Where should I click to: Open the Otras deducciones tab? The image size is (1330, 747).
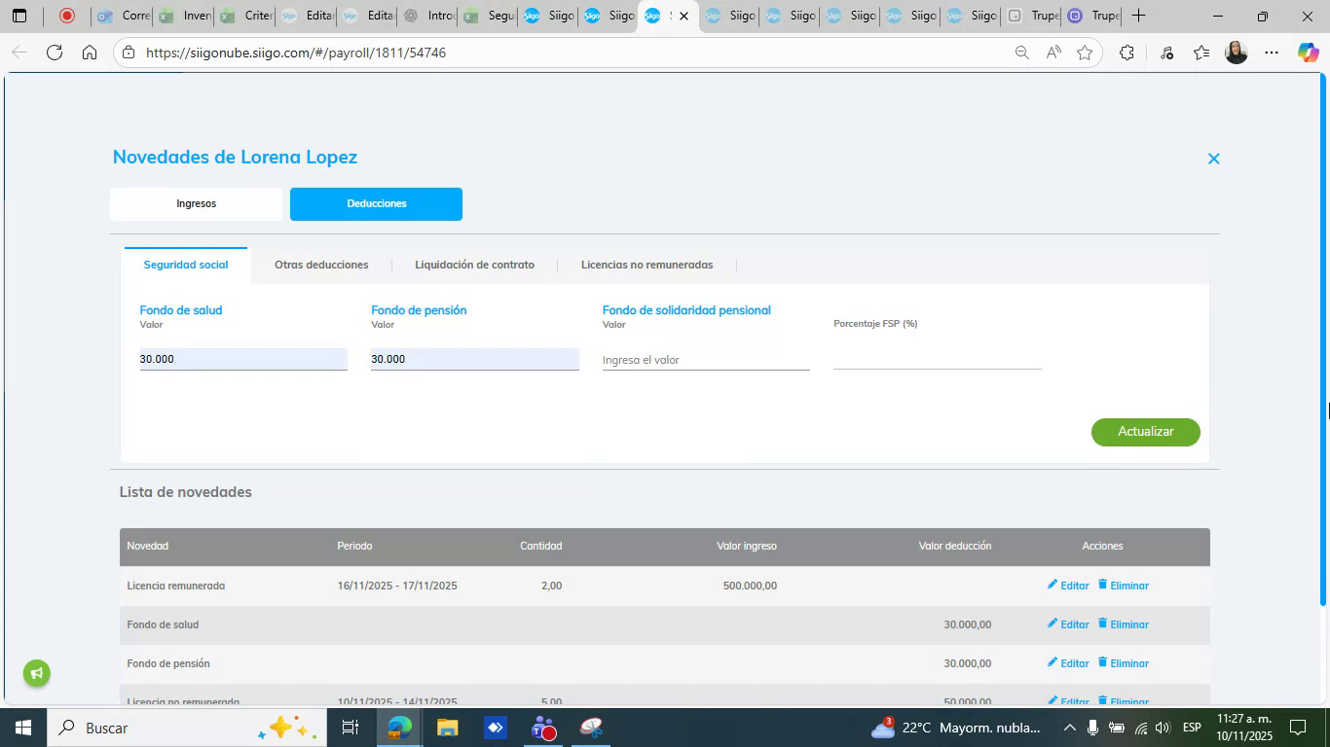(321, 265)
